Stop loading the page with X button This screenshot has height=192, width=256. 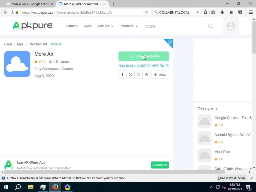(x=146, y=12)
